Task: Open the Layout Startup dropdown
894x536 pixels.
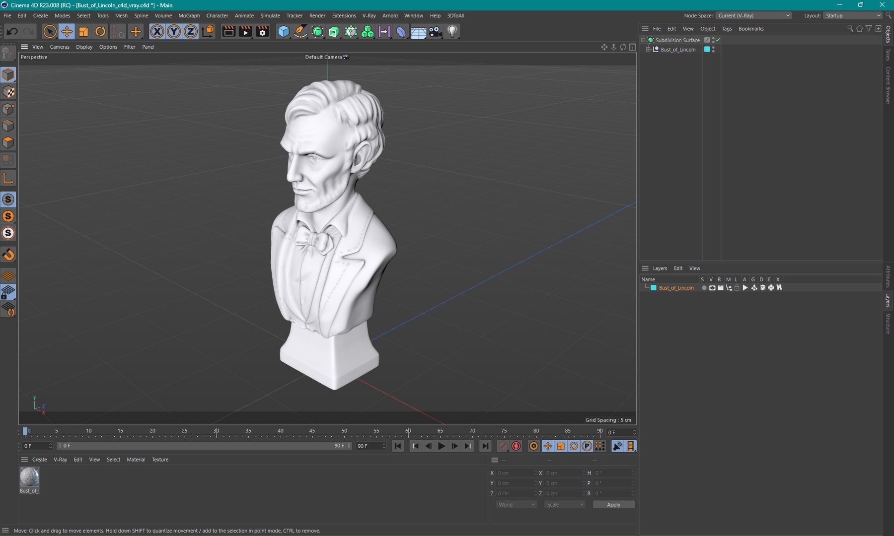Action: coord(852,15)
